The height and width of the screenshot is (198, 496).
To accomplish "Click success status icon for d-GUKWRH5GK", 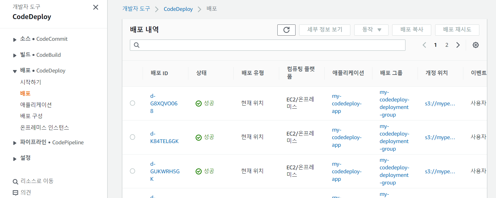I will click(199, 171).
